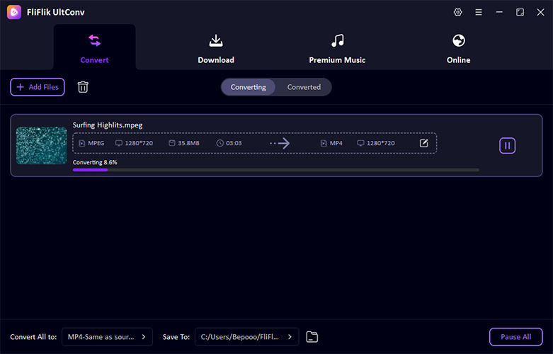553x354 pixels.
Task: Click the FliFlik UltConv title text
Action: [56, 12]
